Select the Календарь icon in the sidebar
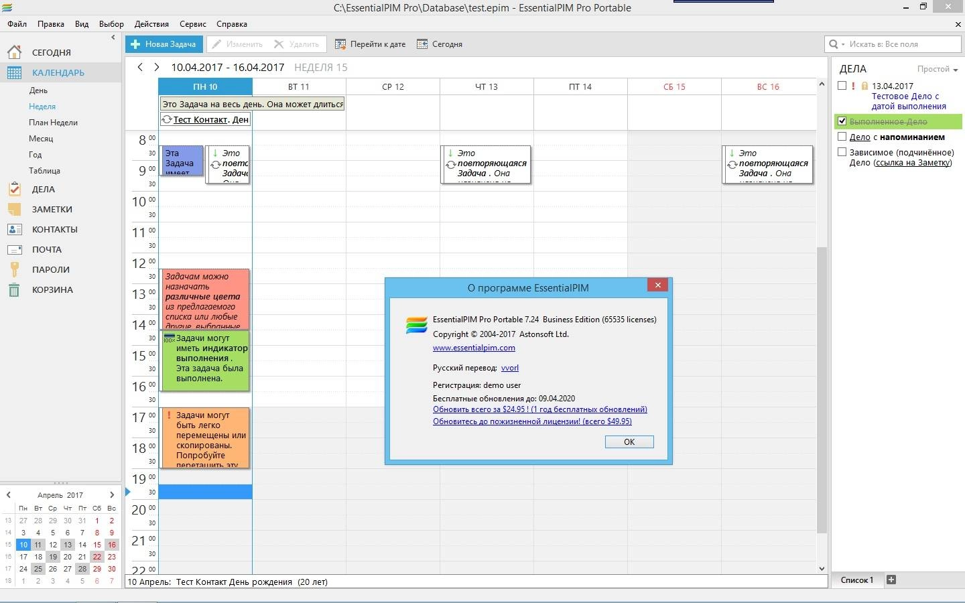The width and height of the screenshot is (965, 603). (x=14, y=72)
